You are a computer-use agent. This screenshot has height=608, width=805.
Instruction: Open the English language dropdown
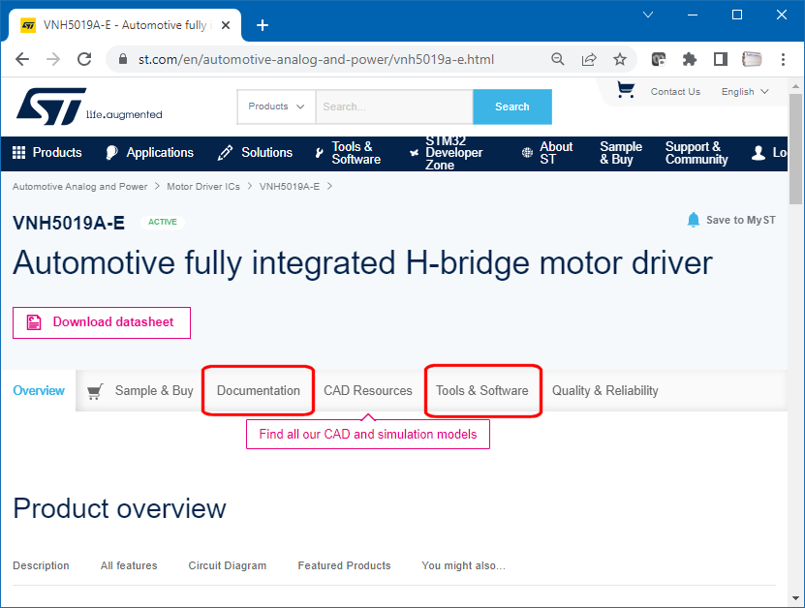click(x=745, y=92)
